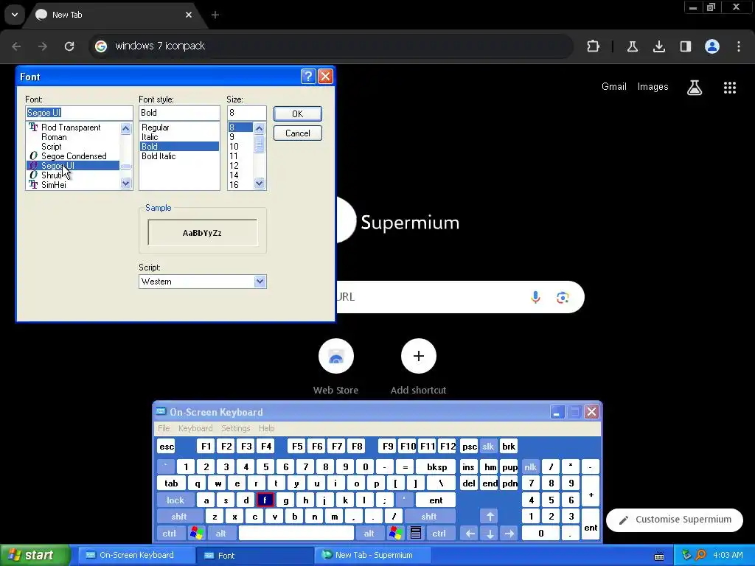Toggle the side panel icon

tap(686, 46)
